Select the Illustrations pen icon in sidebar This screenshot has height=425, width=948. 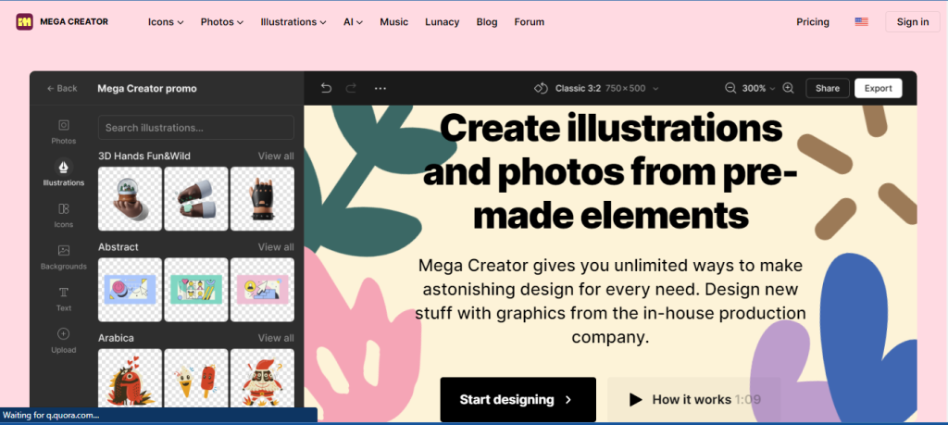[64, 166]
